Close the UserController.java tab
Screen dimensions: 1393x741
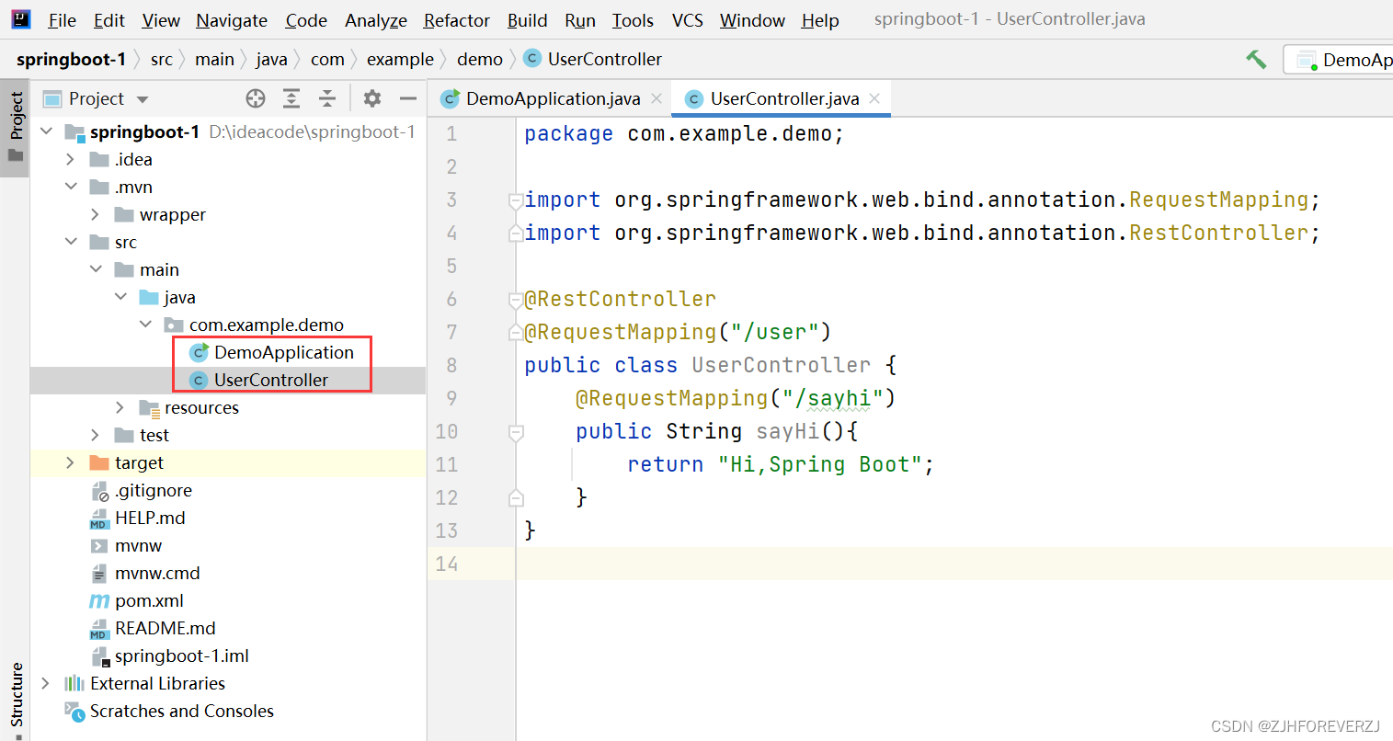874,98
